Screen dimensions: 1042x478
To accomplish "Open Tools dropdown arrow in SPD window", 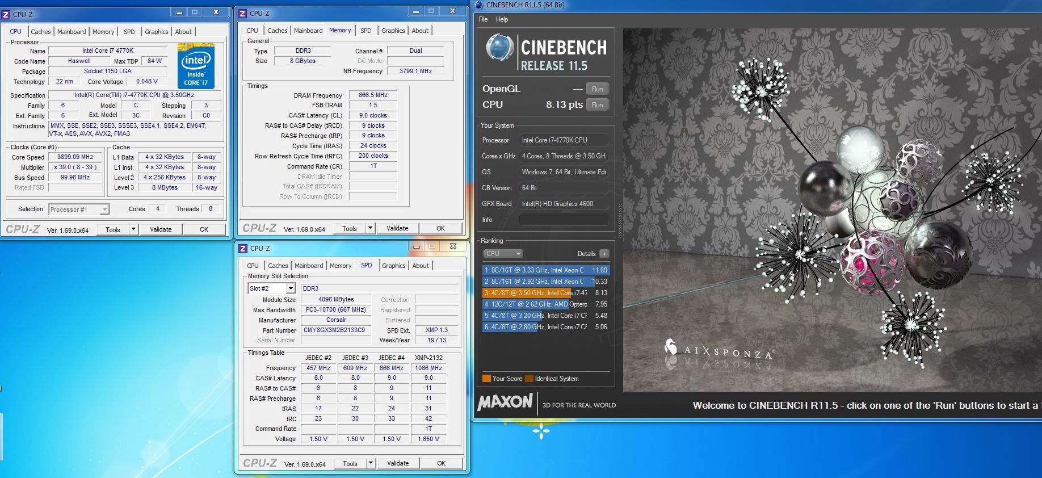I will 371,463.
